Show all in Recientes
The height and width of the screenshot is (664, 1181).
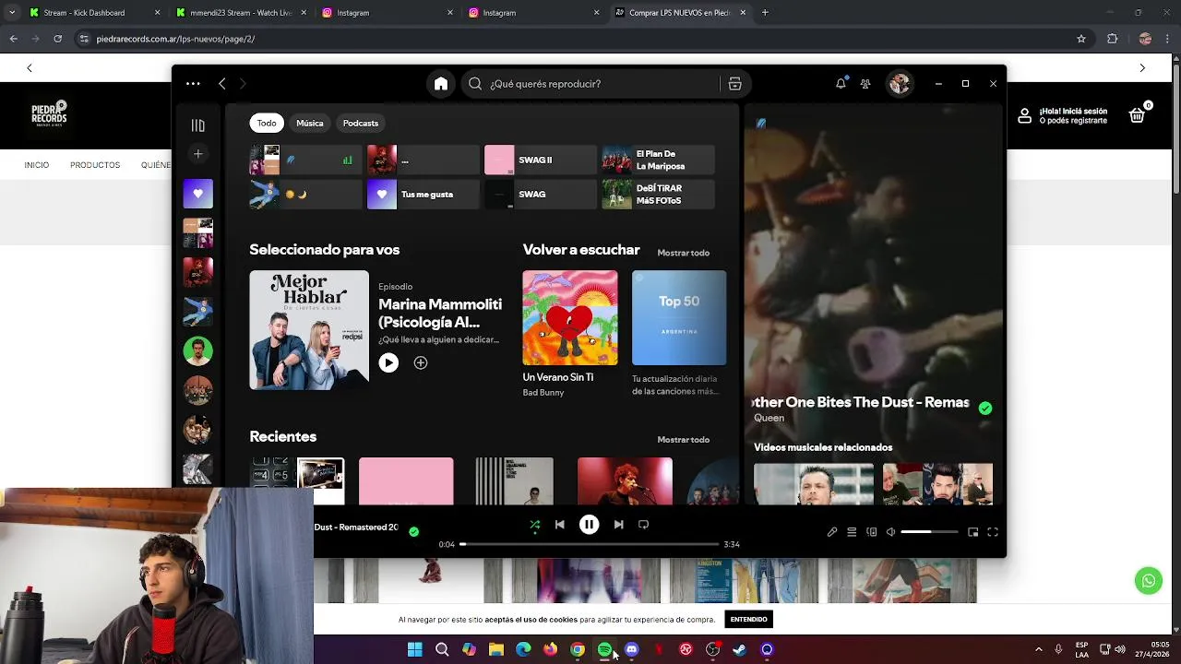683,440
